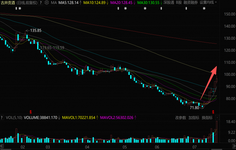Open chart settings gear icon
This screenshot has width=236, height=150.
point(47,3)
